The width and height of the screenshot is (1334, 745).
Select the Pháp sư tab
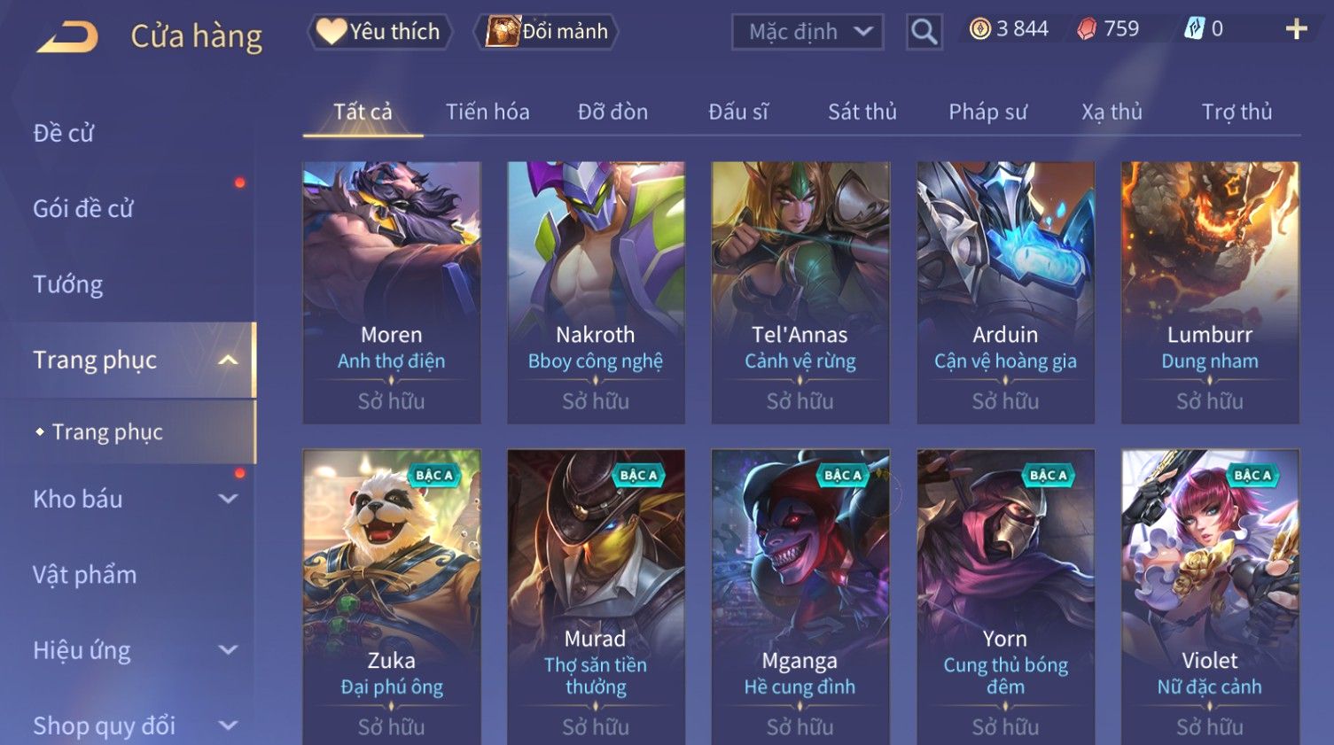click(x=987, y=112)
